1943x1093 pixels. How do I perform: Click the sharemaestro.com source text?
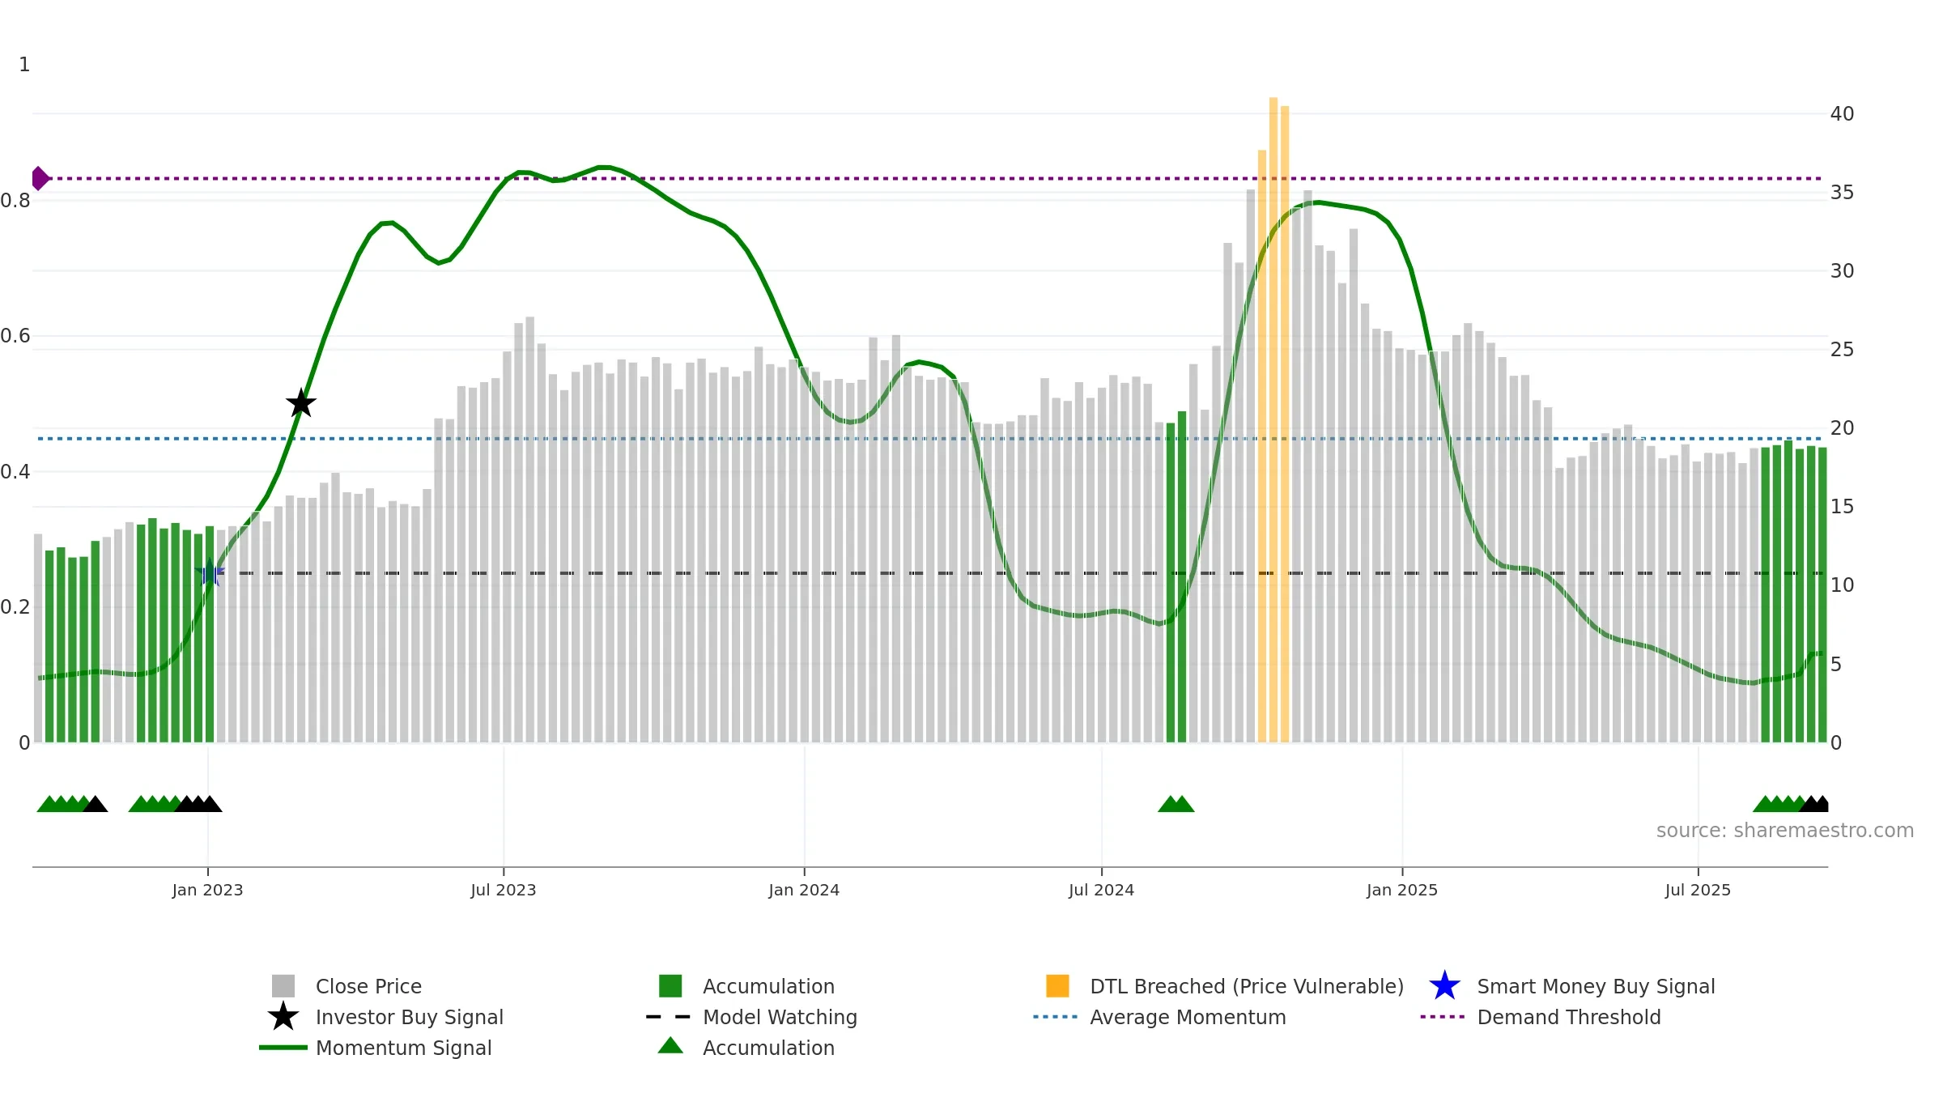click(1785, 831)
